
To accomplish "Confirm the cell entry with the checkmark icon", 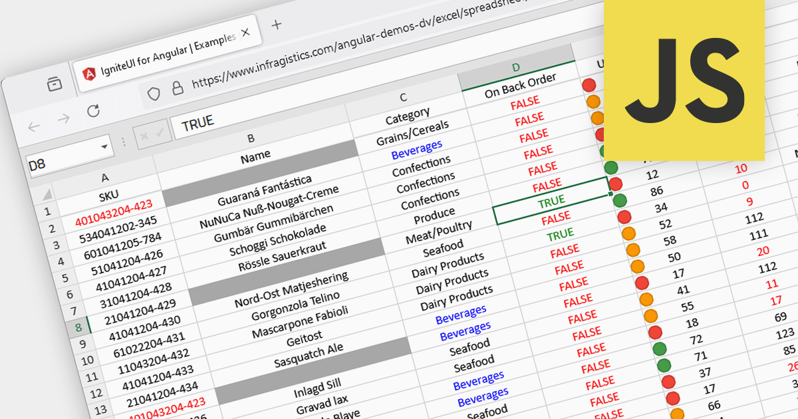I will coord(160,132).
